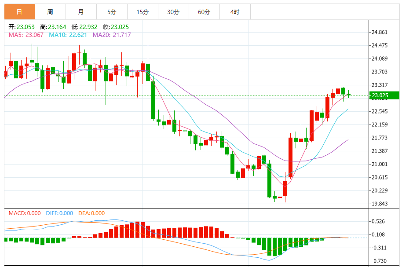The height and width of the screenshot is (267, 402).
Task: Click the opening price 23.053 value
Action: pos(26,27)
